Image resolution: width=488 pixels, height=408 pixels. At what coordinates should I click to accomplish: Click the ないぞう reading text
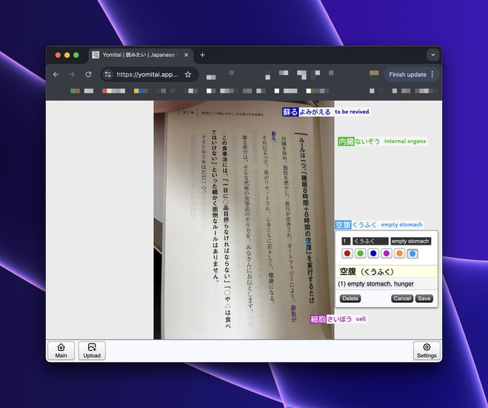[367, 142]
